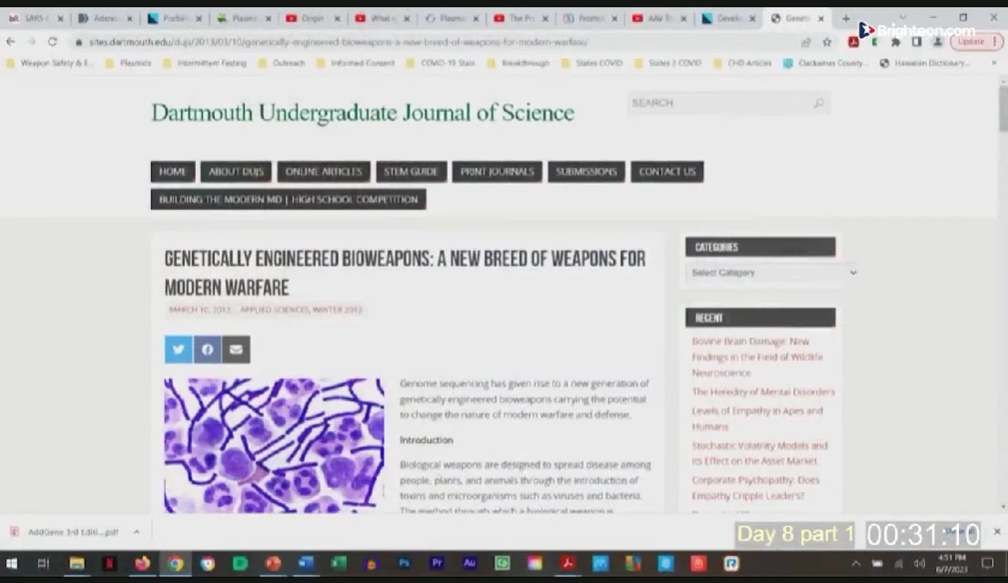Show more bookmarks overflow
This screenshot has width=1008, height=583.
pos(993,63)
